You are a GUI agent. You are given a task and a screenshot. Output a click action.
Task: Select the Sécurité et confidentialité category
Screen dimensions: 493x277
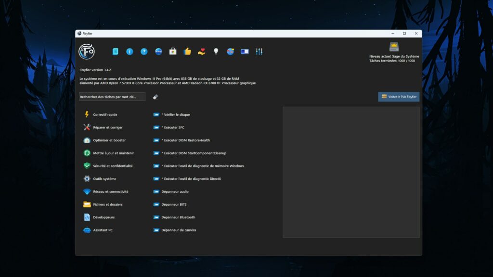pos(108,166)
